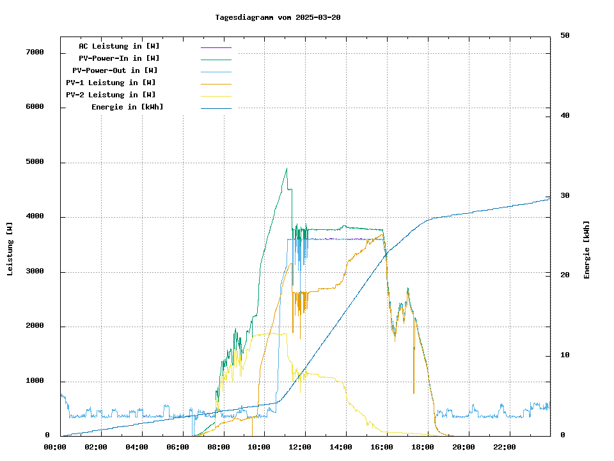This screenshot has height=461, width=614.
Task: Select the Energie in [kWh] legend label
Action: tap(127, 107)
